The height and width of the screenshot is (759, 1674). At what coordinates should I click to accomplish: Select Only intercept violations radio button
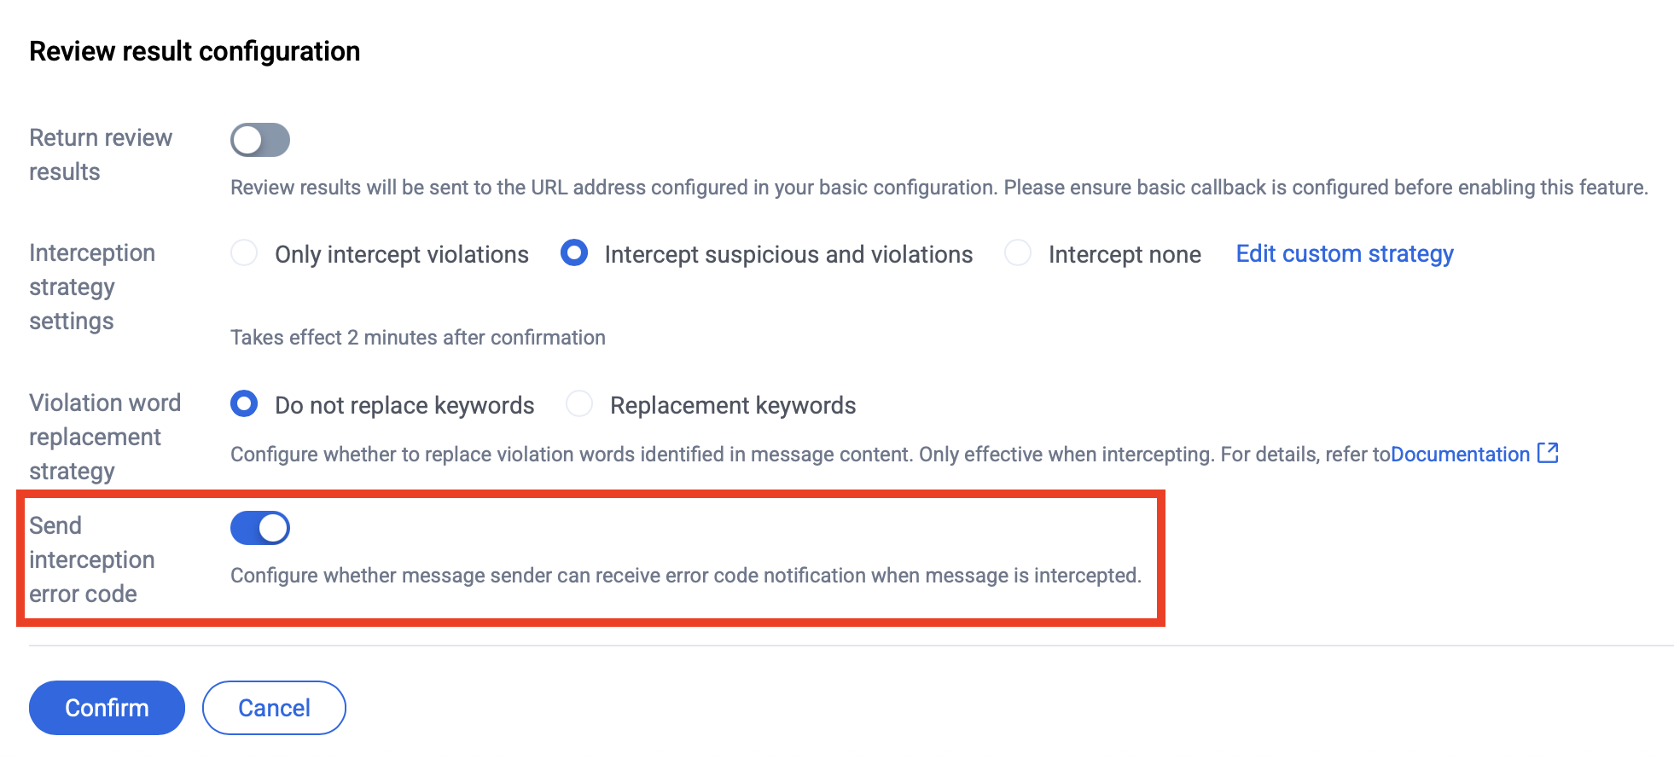[244, 253]
